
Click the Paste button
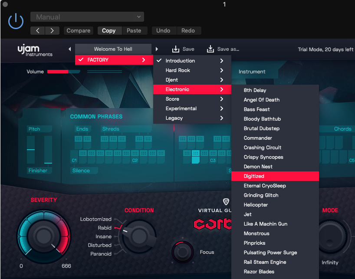134,30
